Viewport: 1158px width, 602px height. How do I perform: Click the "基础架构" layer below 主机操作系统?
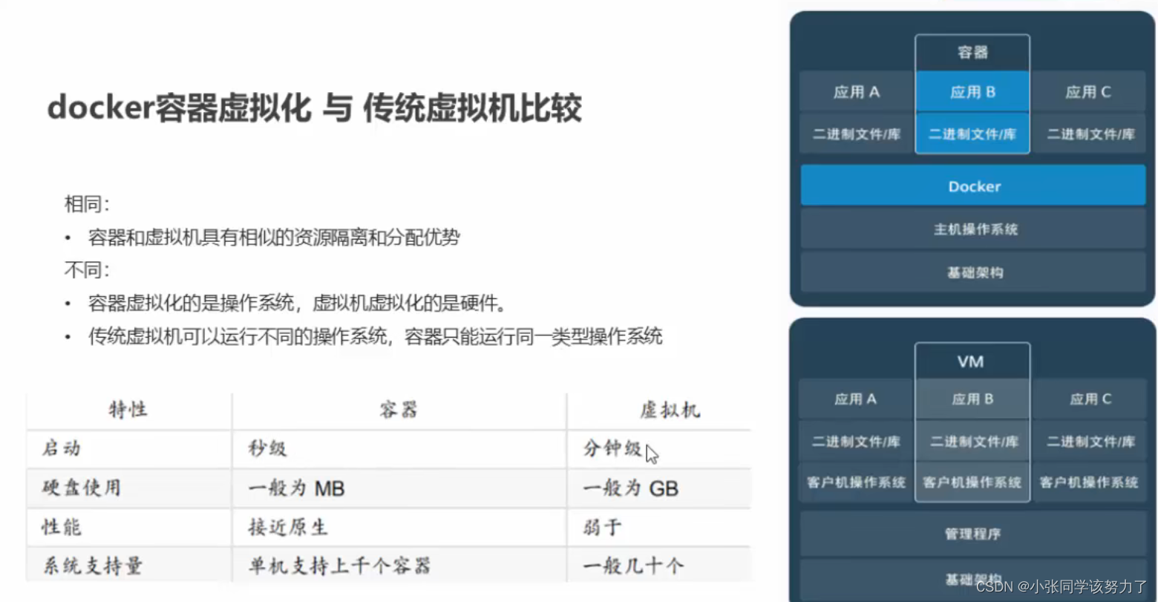click(973, 272)
